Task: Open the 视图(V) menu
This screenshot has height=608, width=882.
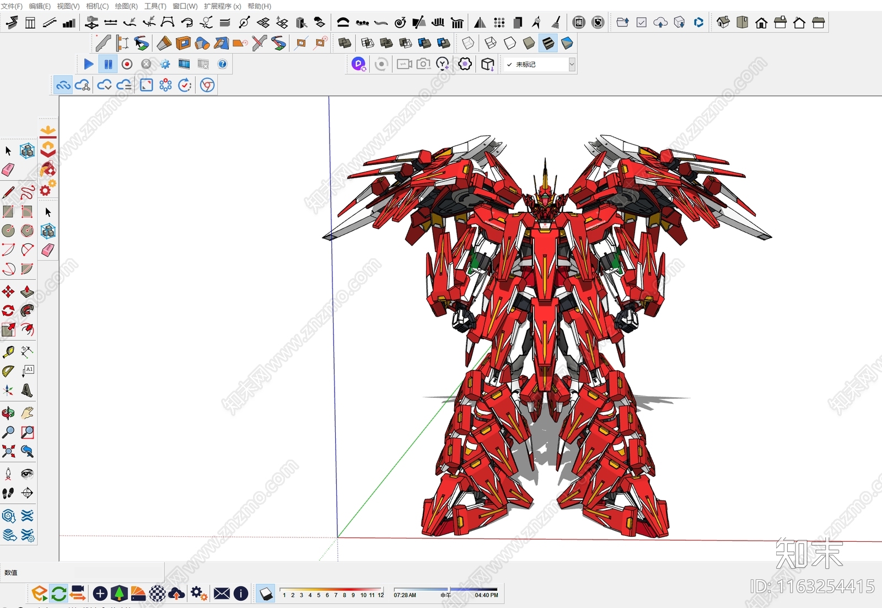Action: click(68, 6)
